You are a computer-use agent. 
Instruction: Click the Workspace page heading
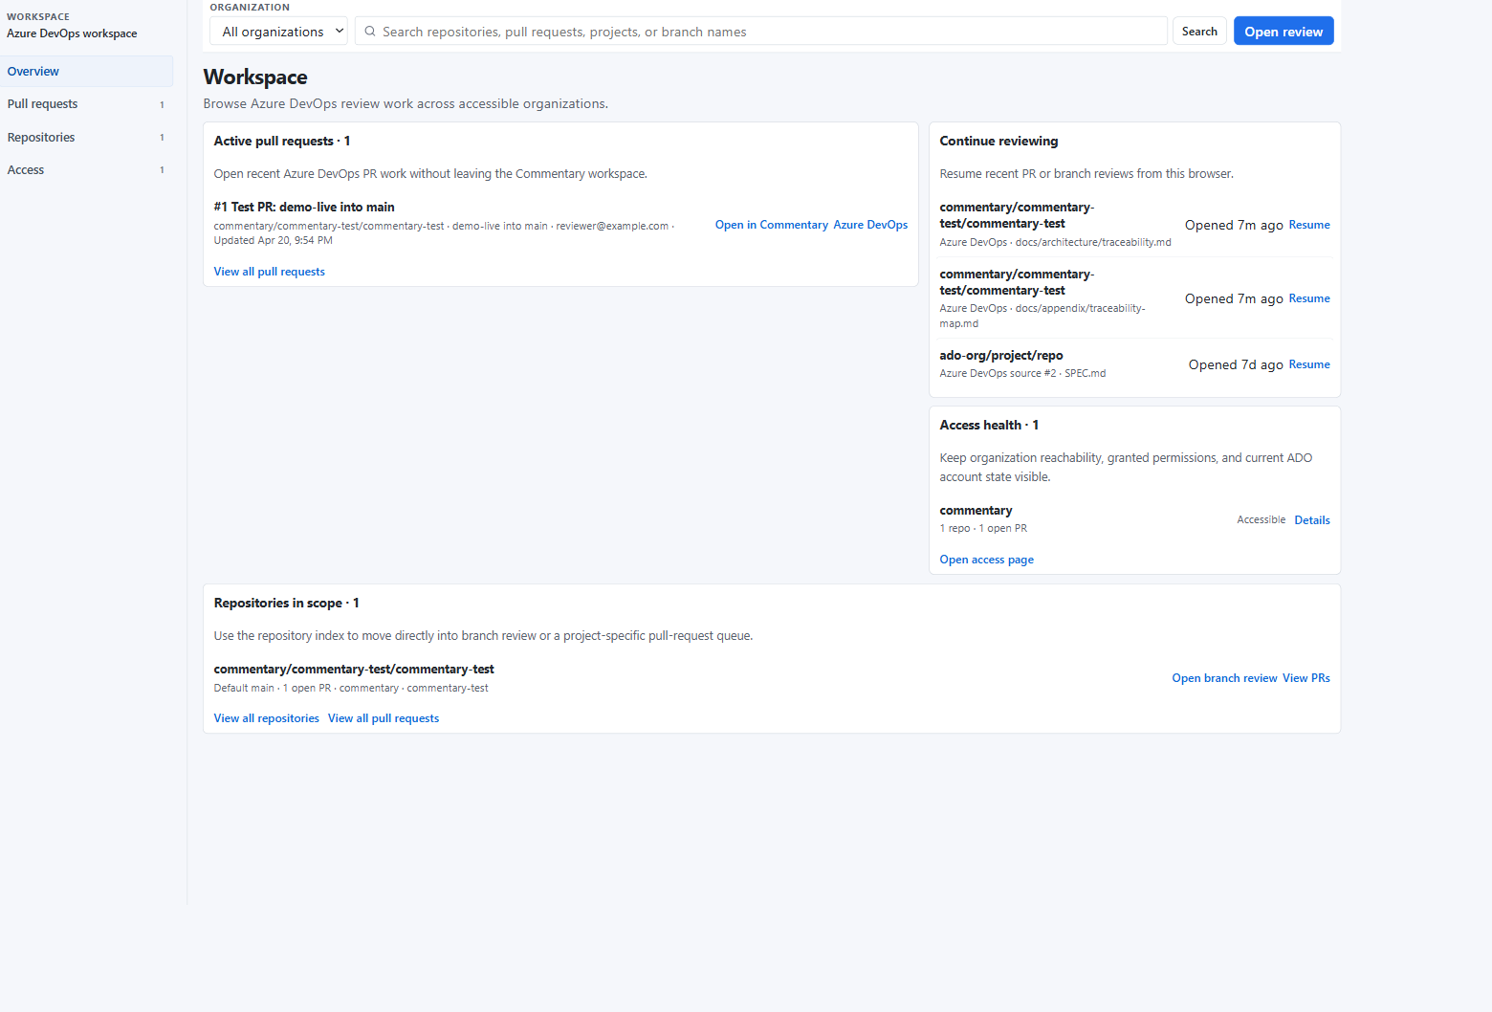[x=255, y=77]
